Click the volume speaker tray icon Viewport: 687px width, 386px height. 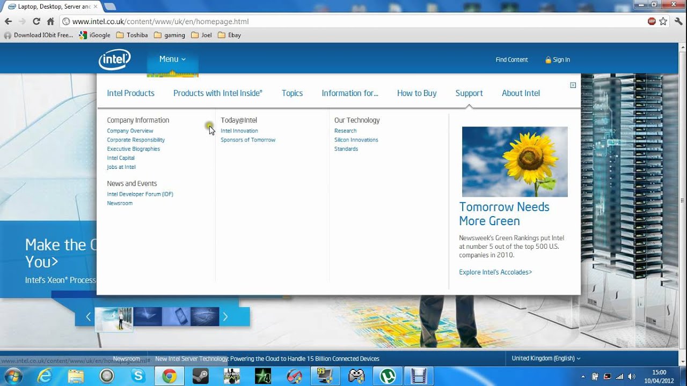coord(631,376)
